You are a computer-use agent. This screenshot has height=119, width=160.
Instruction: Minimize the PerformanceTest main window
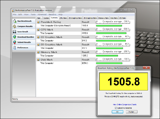[121, 10]
